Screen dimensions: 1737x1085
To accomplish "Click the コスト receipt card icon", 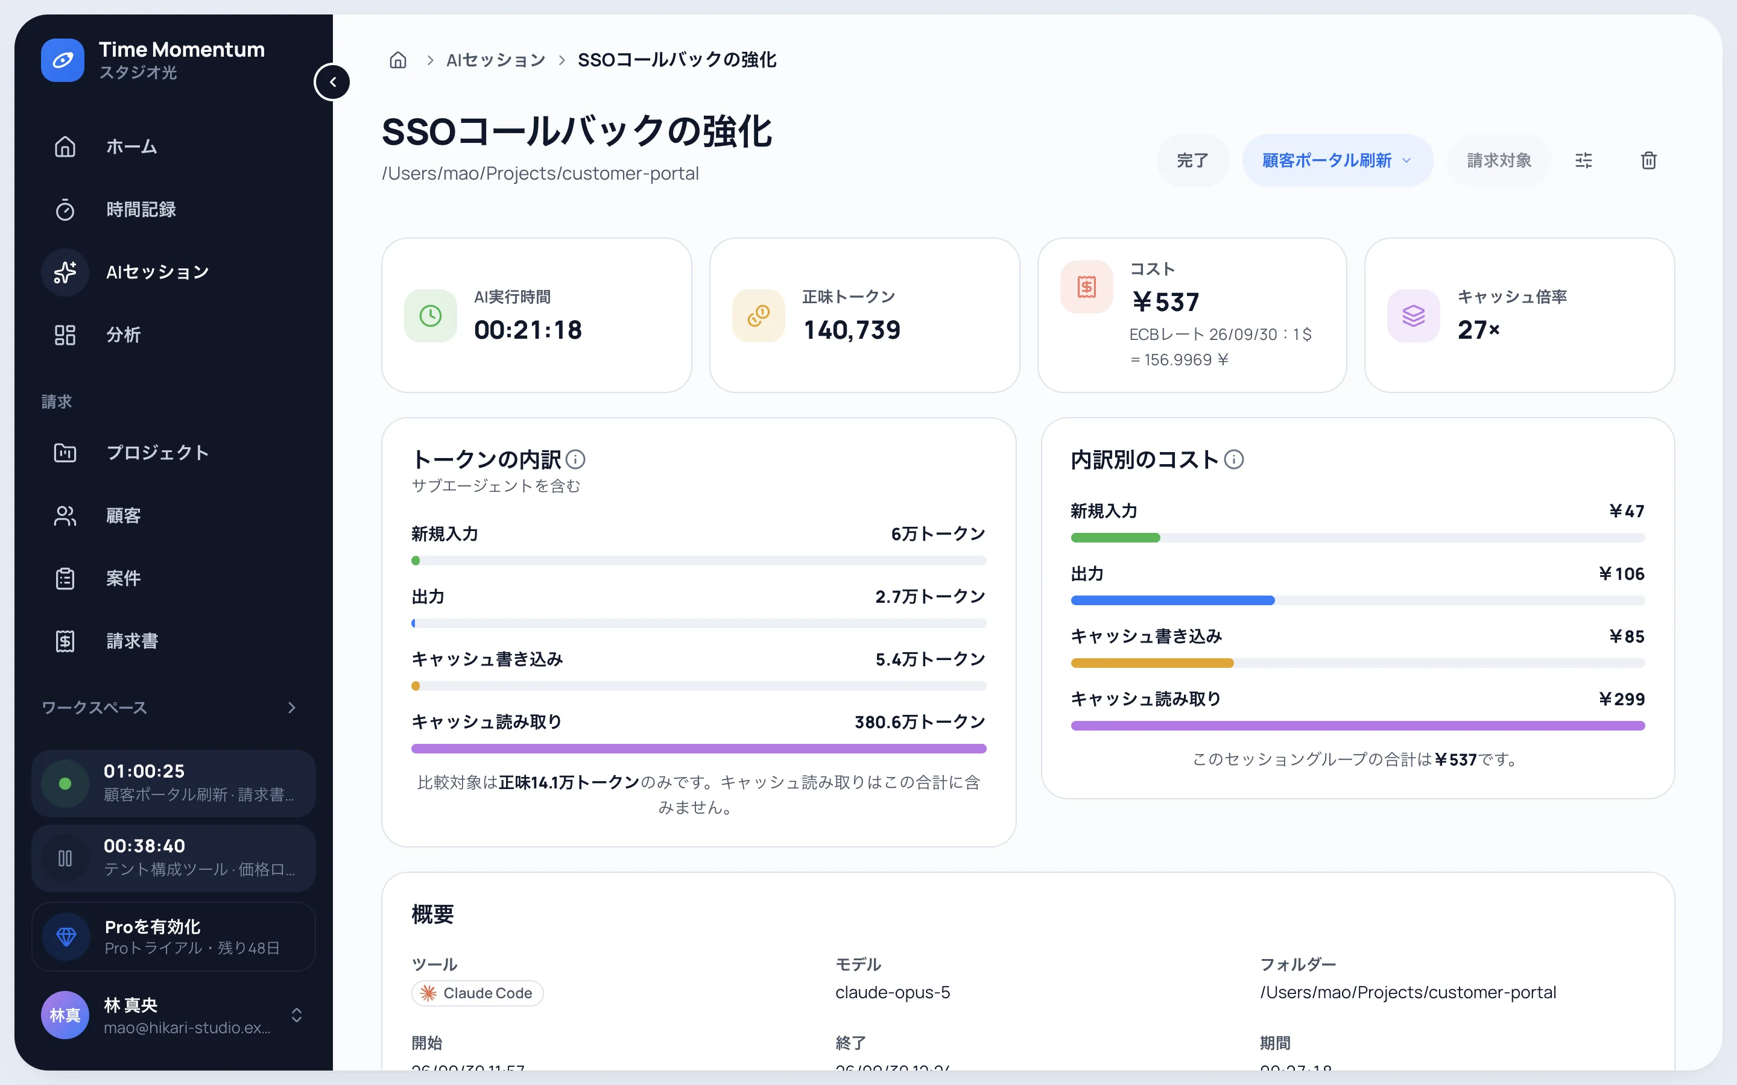I will pyautogui.click(x=1087, y=287).
